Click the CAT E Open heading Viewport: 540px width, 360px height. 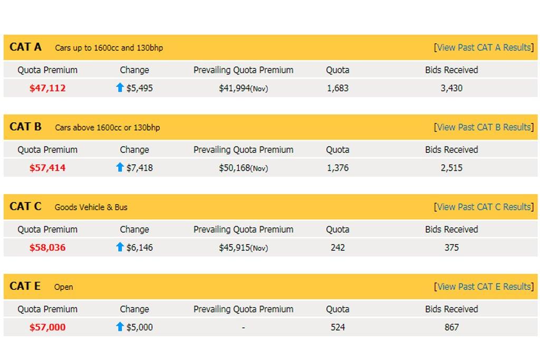click(x=41, y=286)
